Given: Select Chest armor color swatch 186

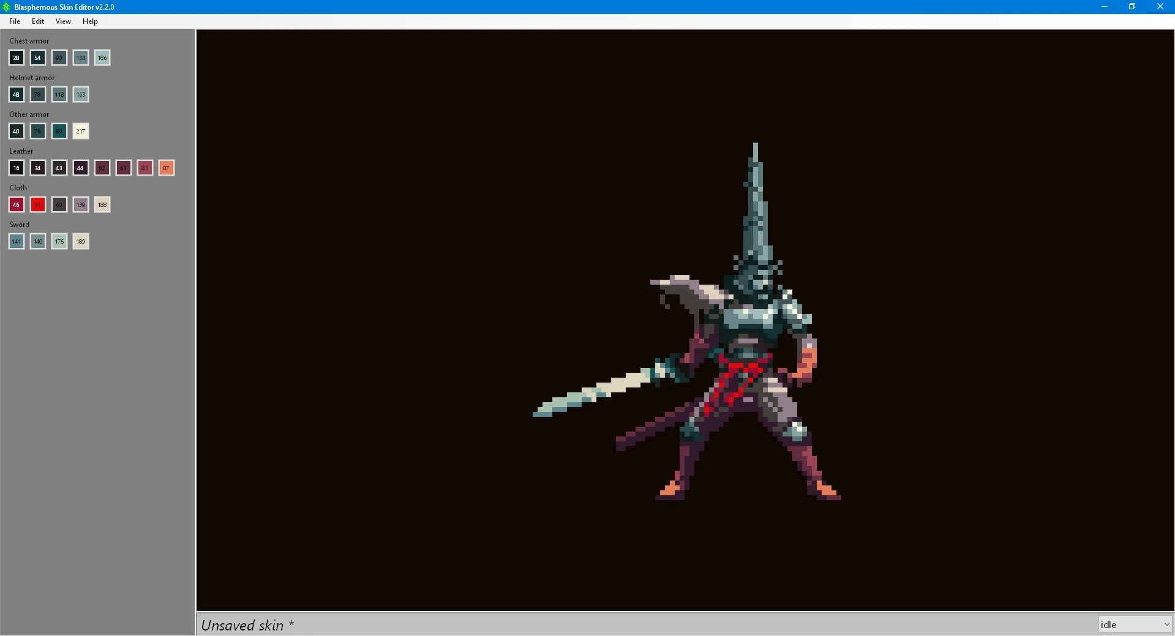Looking at the screenshot, I should [x=102, y=58].
